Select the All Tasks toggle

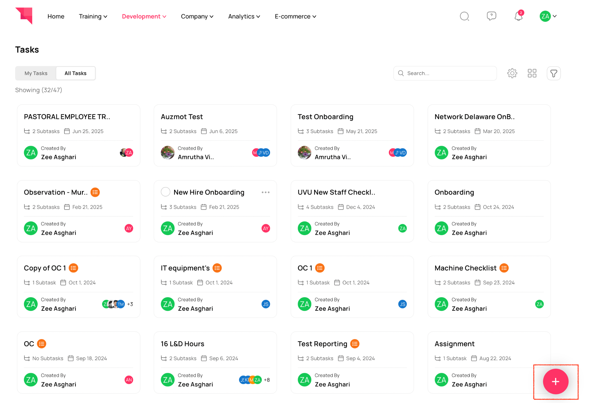pos(75,73)
